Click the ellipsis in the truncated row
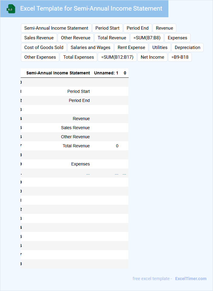The width and height of the screenshot is (213, 291). click(x=88, y=173)
